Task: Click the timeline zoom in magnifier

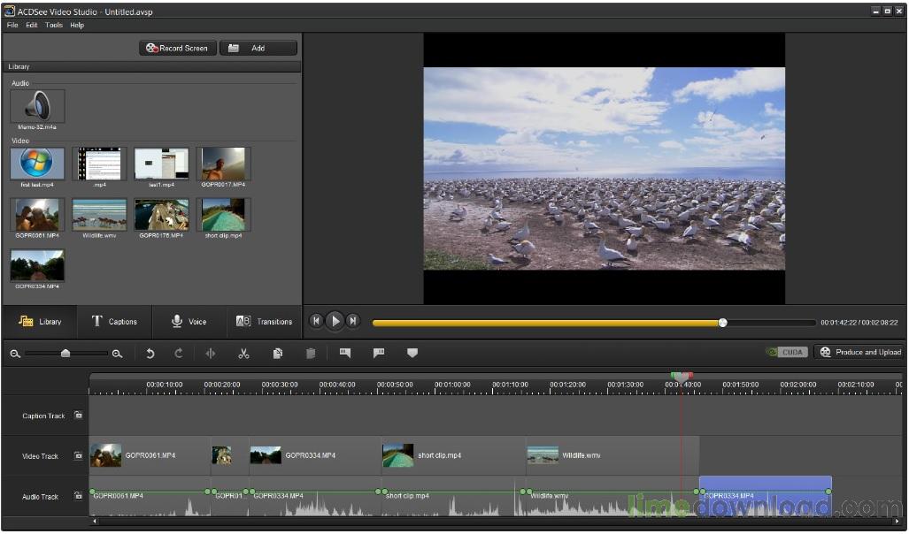Action: pyautogui.click(x=117, y=354)
